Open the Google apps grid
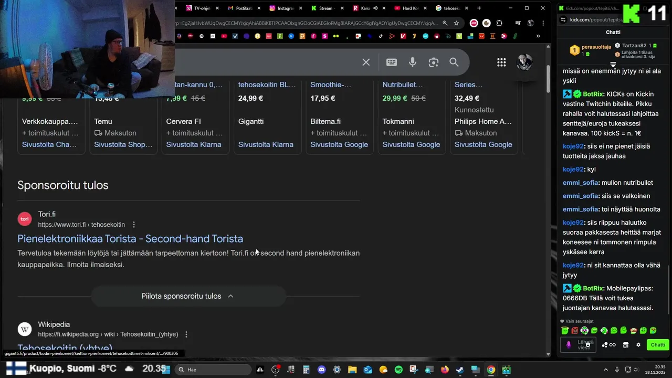Viewport: 672px width, 378px height. click(x=501, y=62)
